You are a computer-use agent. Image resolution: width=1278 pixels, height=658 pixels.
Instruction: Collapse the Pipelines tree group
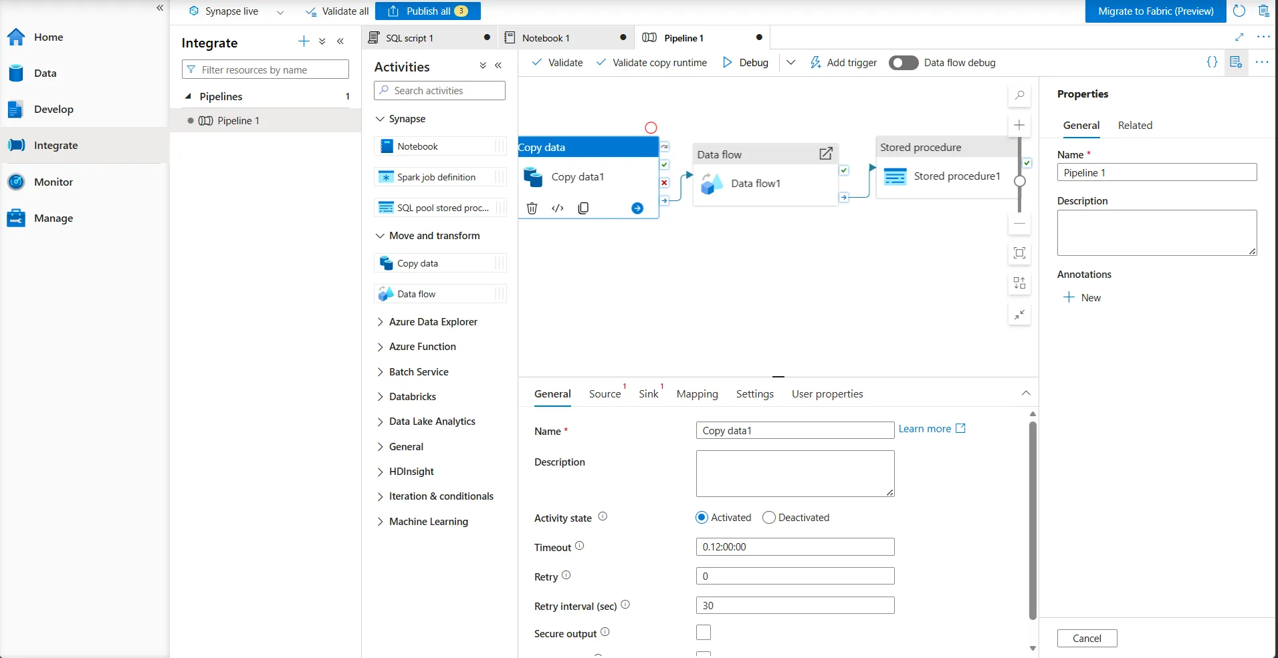point(189,97)
